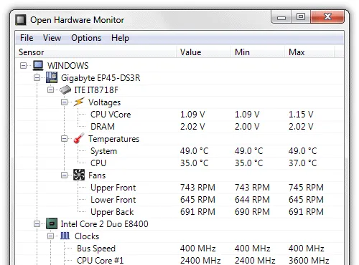Select the Gigabyte EP45-DS3R label
Screen dimensions: 359x265
pyautogui.click(x=101, y=78)
